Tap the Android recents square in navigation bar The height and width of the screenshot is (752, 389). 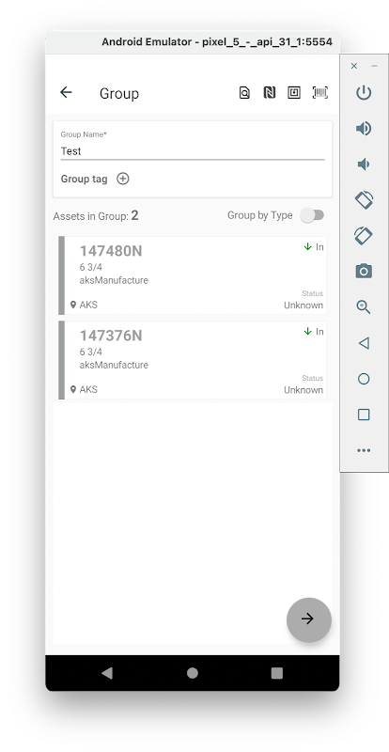277,673
